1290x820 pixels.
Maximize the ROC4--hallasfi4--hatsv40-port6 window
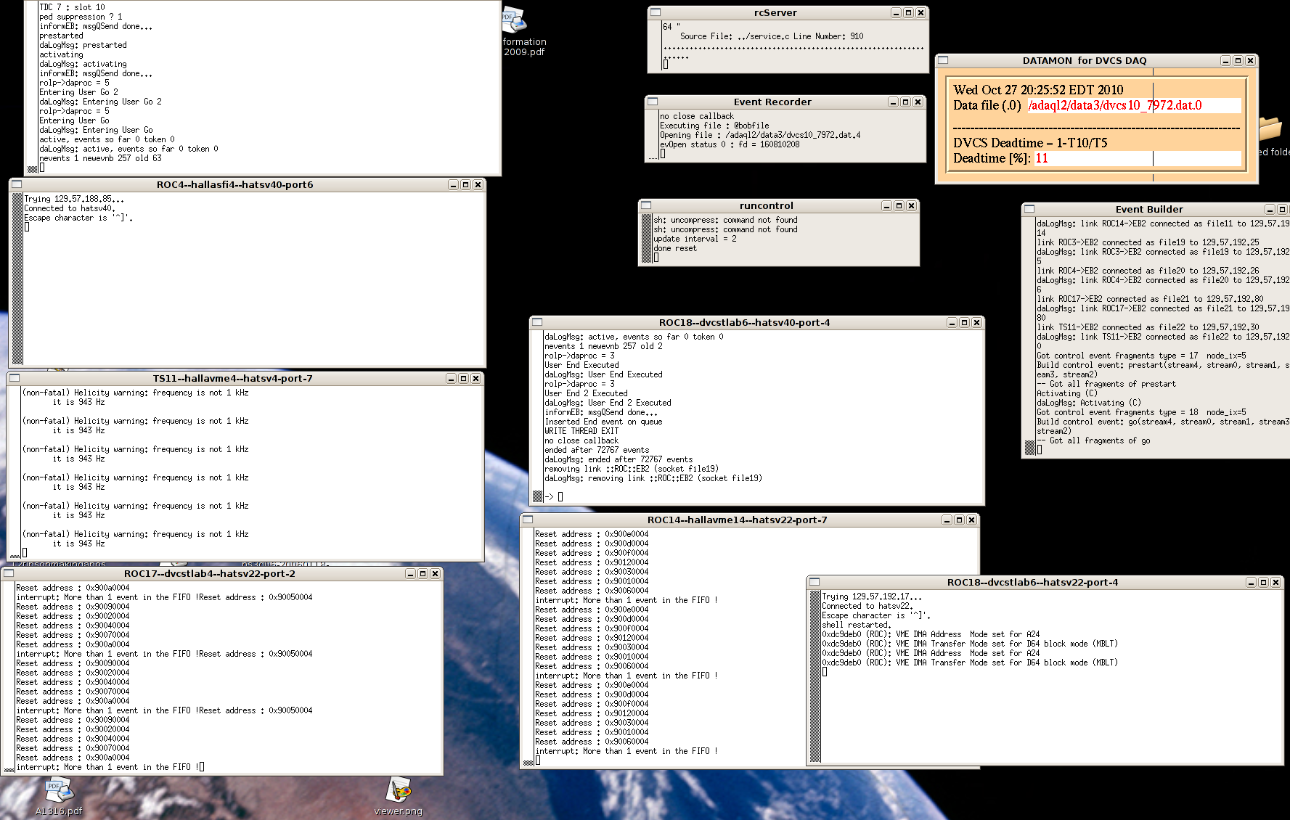[x=465, y=185]
